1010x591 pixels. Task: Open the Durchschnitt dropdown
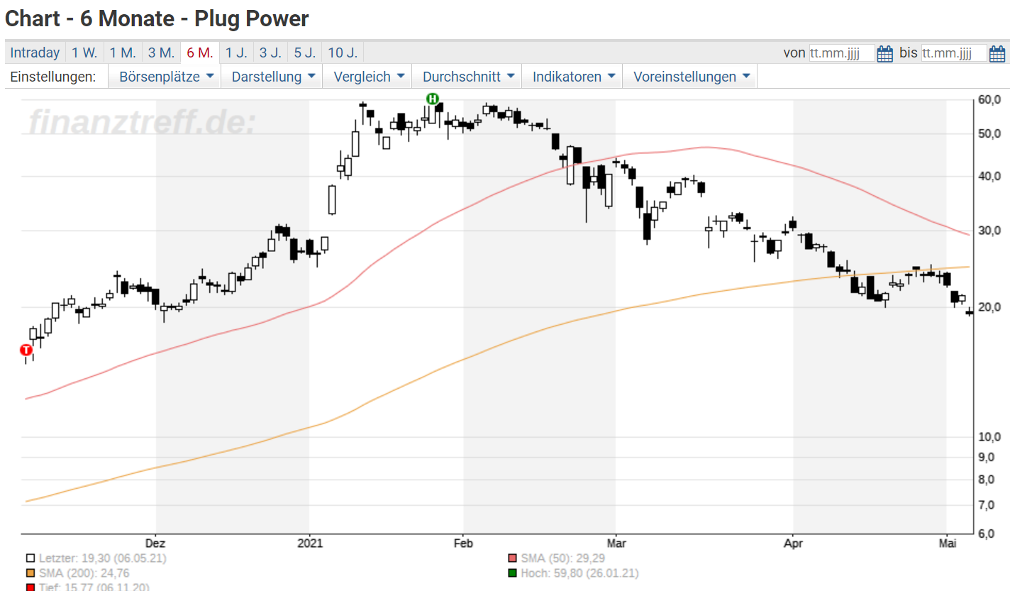467,77
